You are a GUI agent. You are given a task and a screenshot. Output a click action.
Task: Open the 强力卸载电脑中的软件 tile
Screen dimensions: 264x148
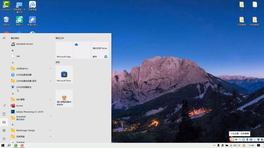pyautogui.click(x=64, y=98)
